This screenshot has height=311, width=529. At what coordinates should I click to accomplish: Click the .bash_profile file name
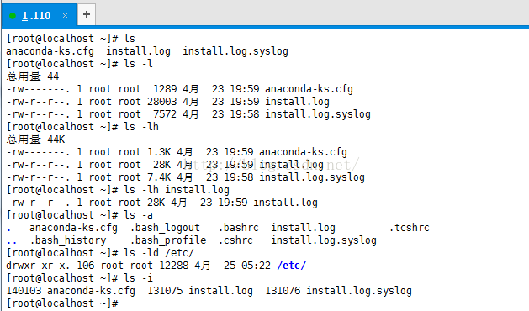click(168, 240)
